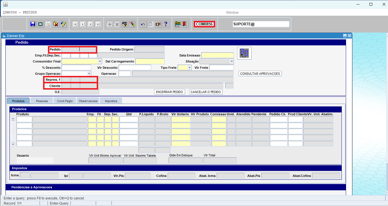
Task: Jump to last record with the navigation icon
Action: coord(98,24)
